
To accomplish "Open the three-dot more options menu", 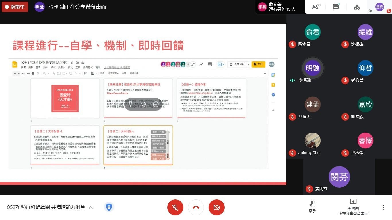I will pos(383,207).
